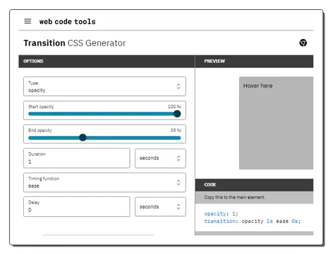Click the Transition CSS Generator heading
The height and width of the screenshot is (254, 332).
click(74, 43)
